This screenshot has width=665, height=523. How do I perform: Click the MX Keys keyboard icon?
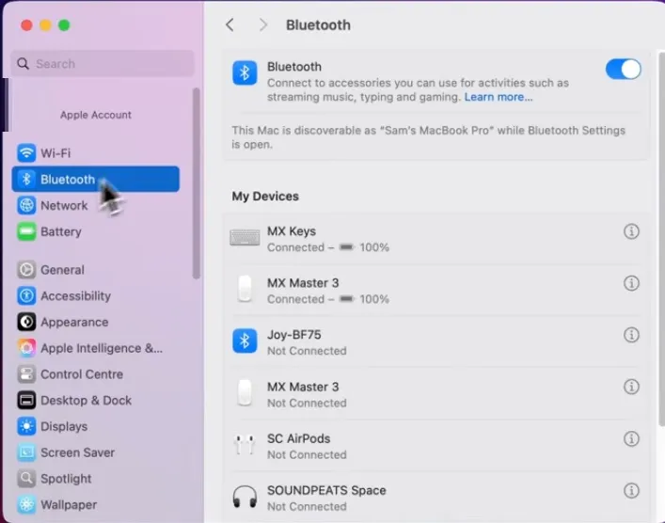(x=245, y=238)
